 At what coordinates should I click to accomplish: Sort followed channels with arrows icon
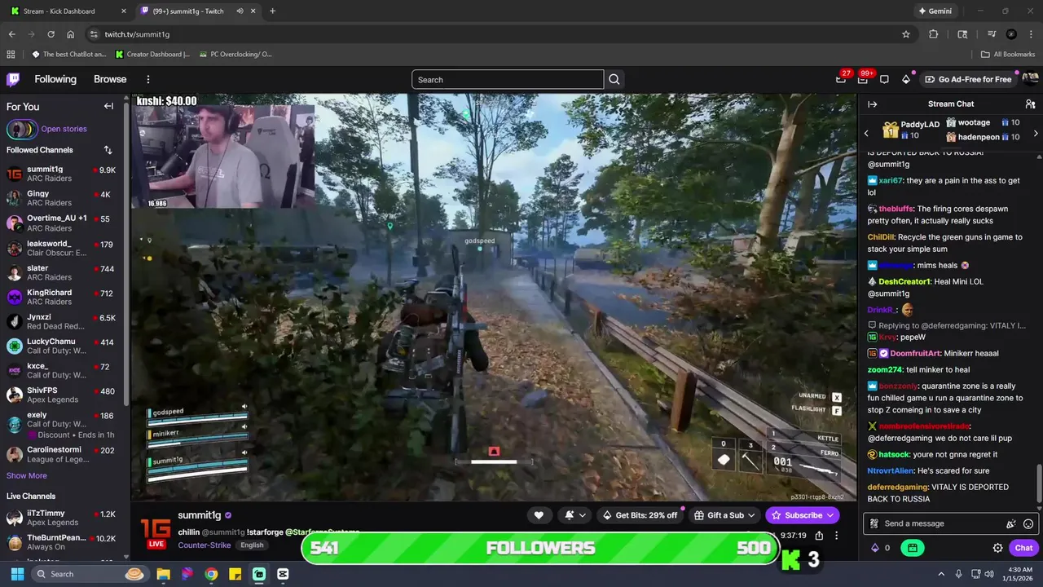click(108, 150)
